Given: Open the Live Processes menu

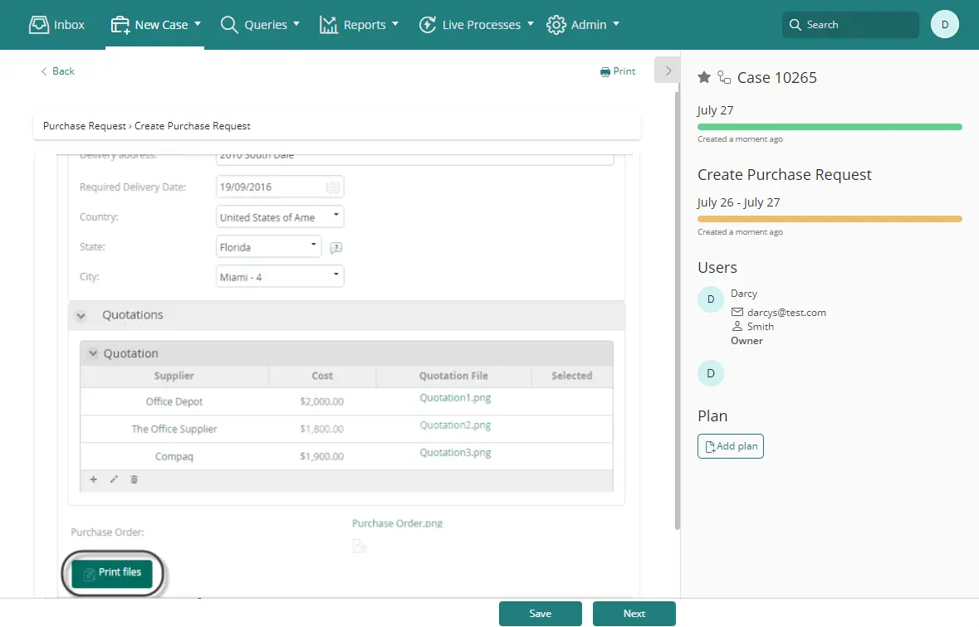Looking at the screenshot, I should tap(477, 25).
